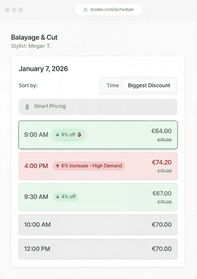
Task: Click the Balayage & Cut service title
Action: (34, 37)
